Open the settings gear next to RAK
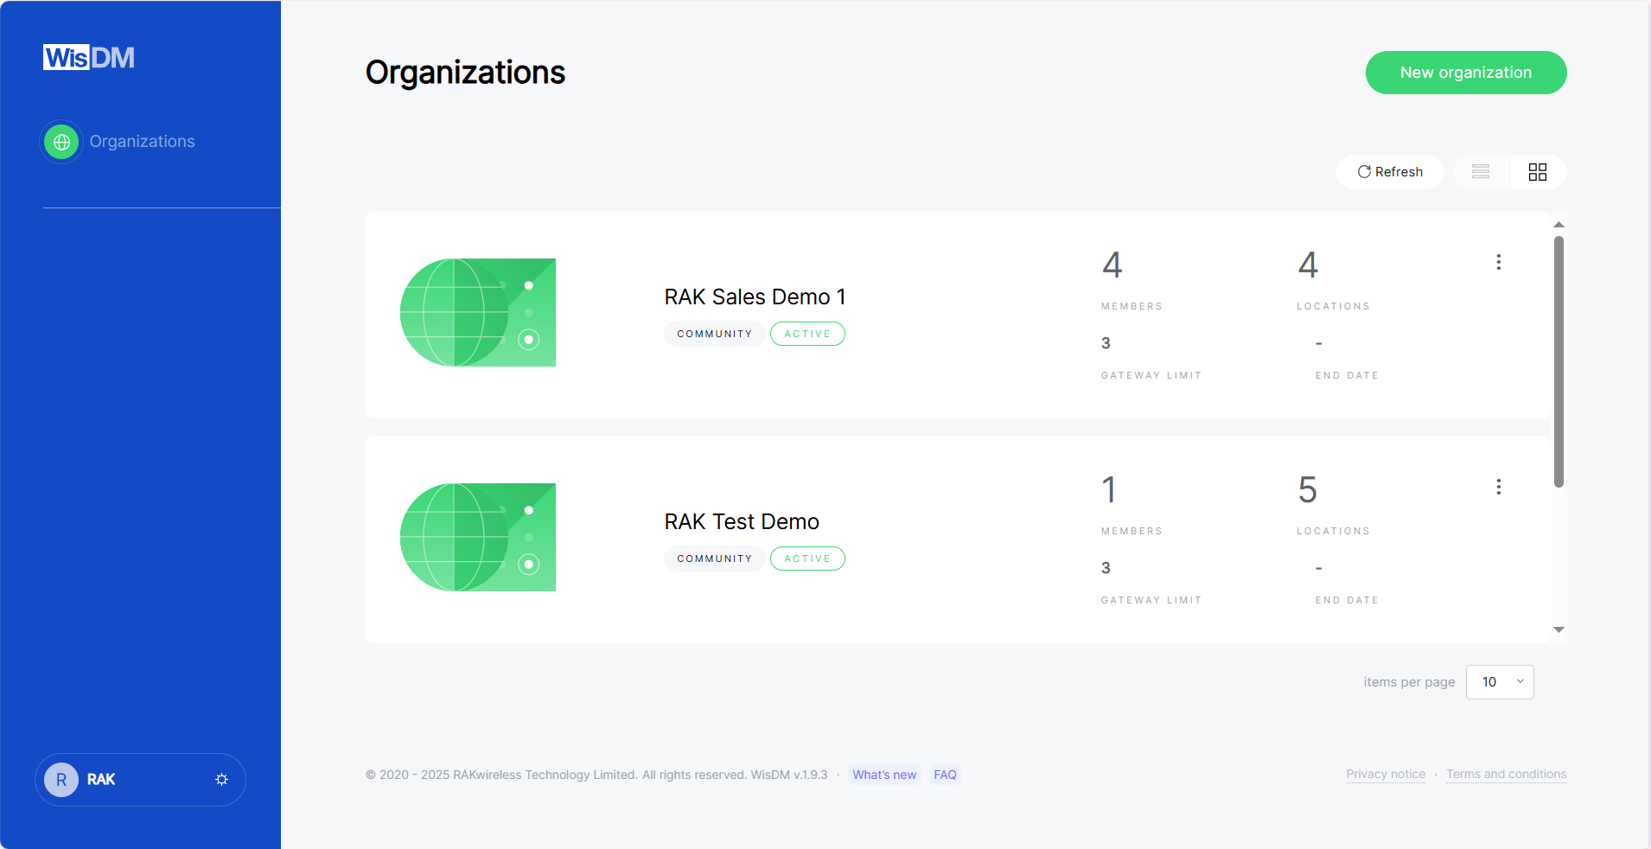 click(x=221, y=779)
